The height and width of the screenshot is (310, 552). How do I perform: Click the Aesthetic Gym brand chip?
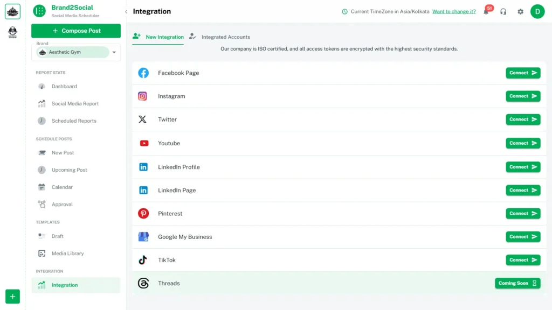(73, 52)
